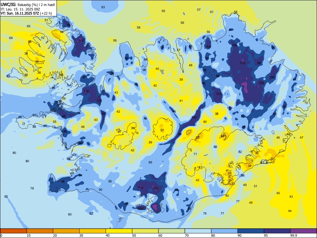Click the humidity value '47' on the map
The height and width of the screenshot is (238, 317).
(x=301, y=137)
